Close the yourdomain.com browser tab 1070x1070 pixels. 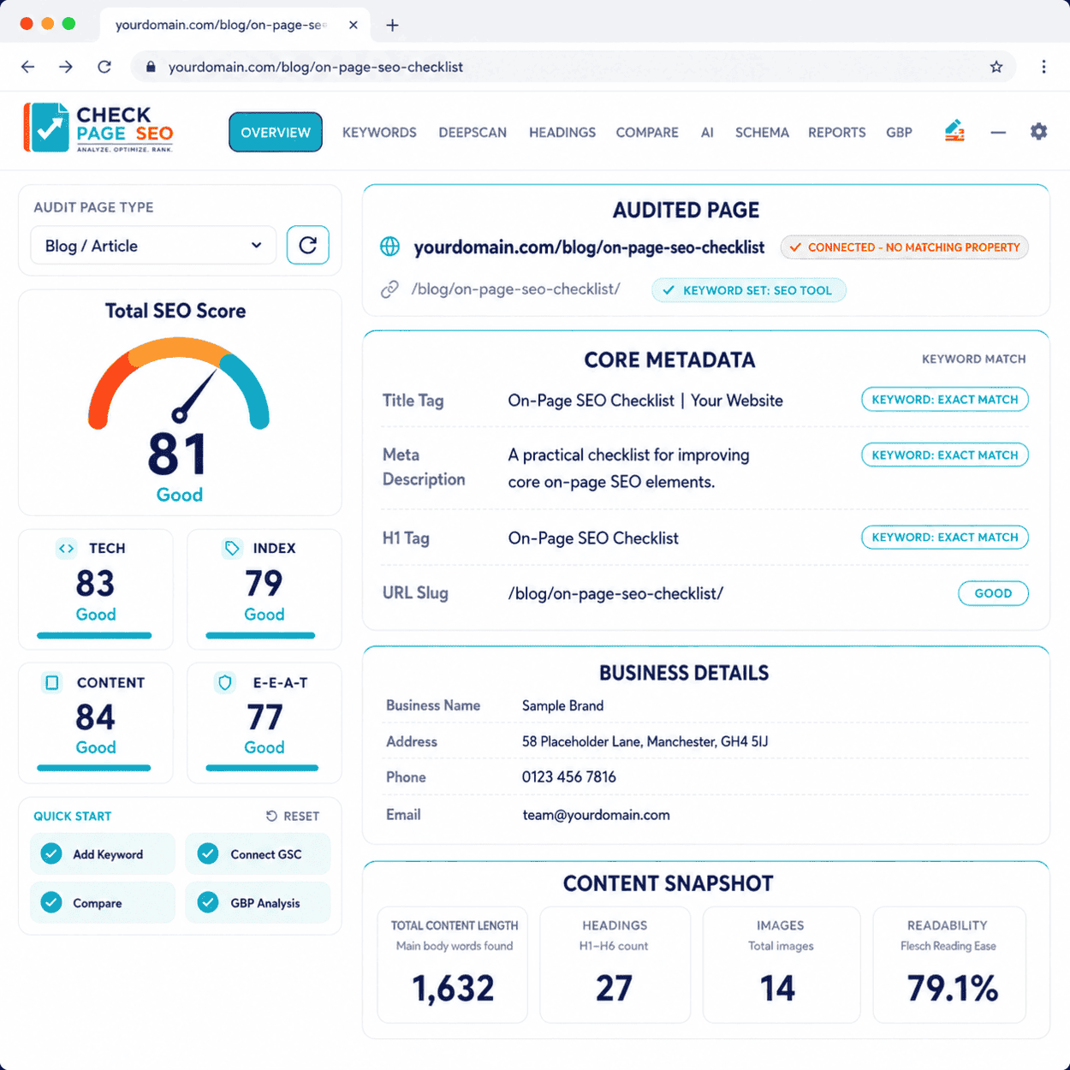pyautogui.click(x=354, y=25)
